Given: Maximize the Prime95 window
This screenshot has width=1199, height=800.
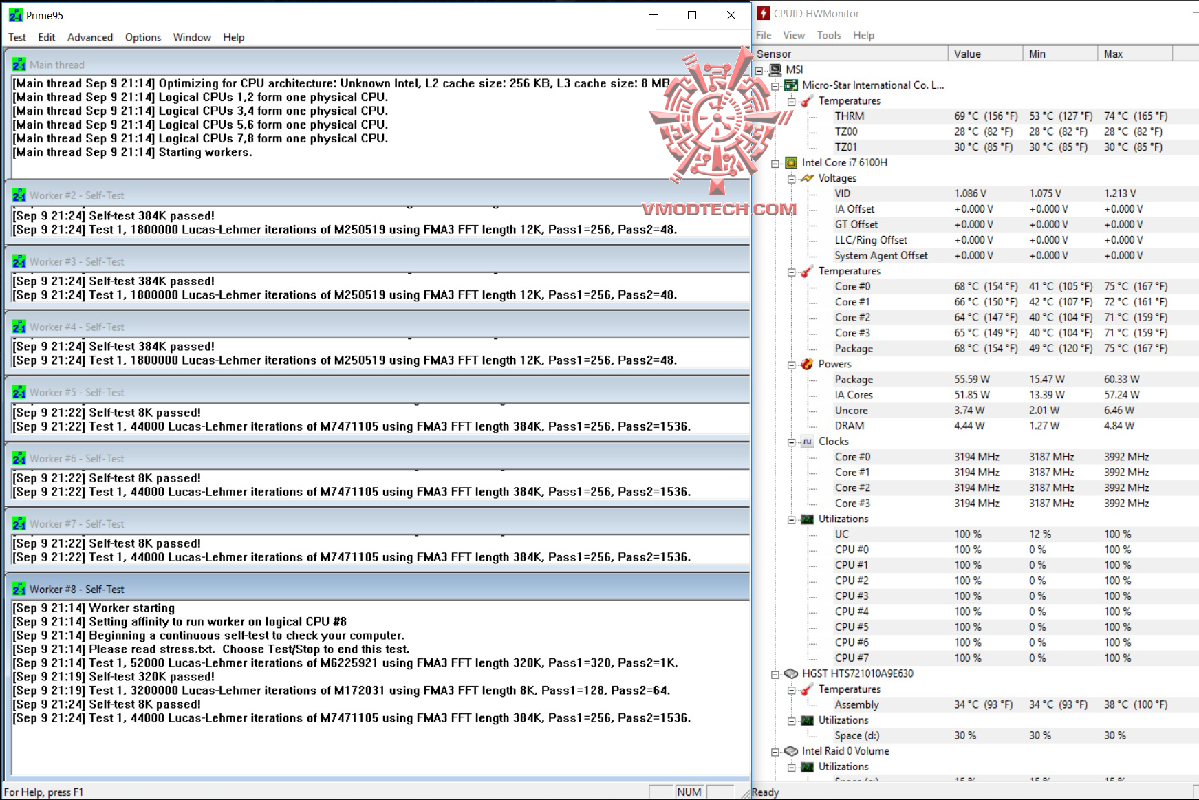Looking at the screenshot, I should tap(692, 15).
